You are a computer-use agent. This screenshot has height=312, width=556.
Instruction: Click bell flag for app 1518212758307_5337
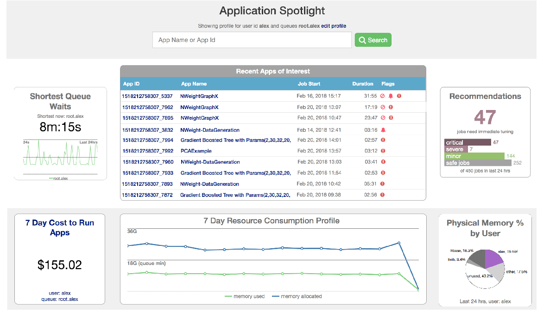click(x=391, y=96)
